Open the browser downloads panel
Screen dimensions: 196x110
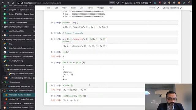pos(155,3)
